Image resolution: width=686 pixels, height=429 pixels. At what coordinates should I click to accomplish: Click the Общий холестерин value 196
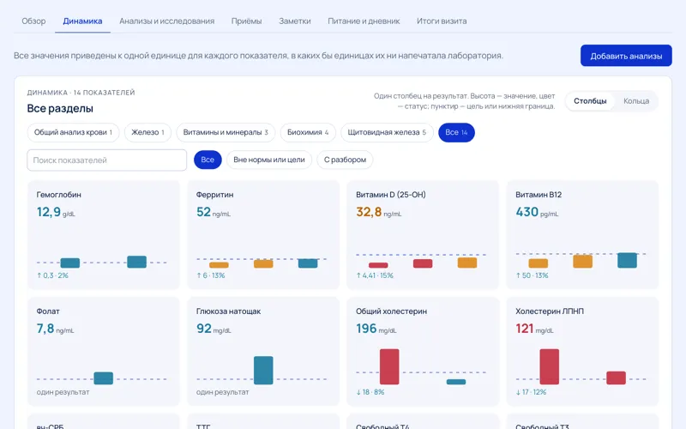366,329
